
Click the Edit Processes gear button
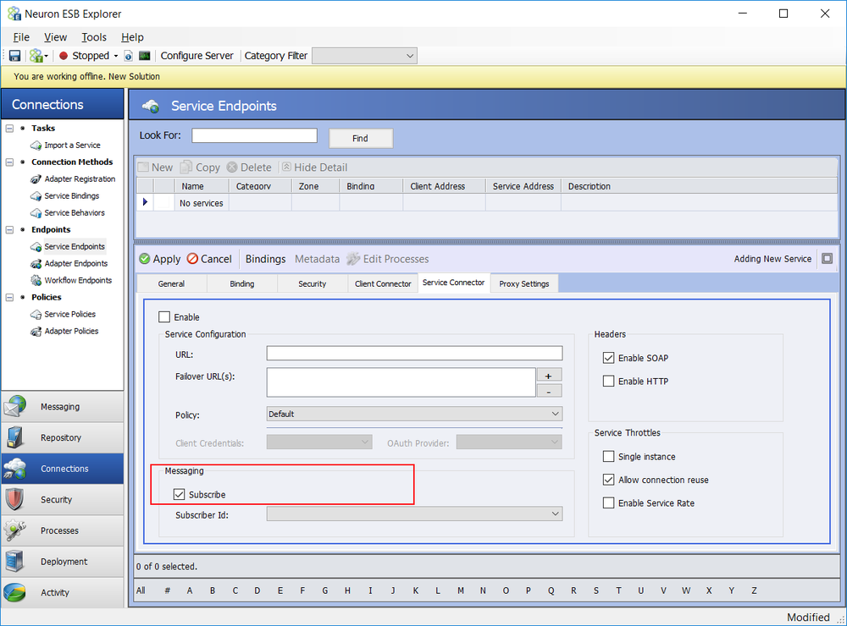pos(388,259)
